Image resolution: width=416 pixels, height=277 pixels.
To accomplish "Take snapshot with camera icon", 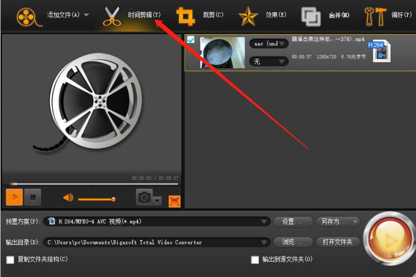I will tap(144, 197).
